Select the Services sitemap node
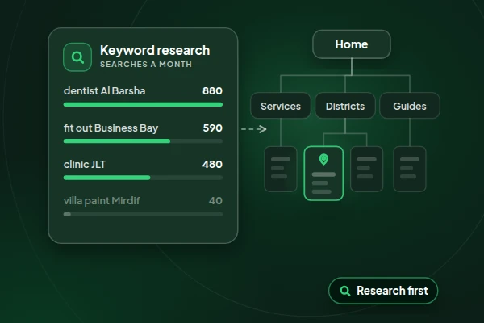 pos(281,106)
